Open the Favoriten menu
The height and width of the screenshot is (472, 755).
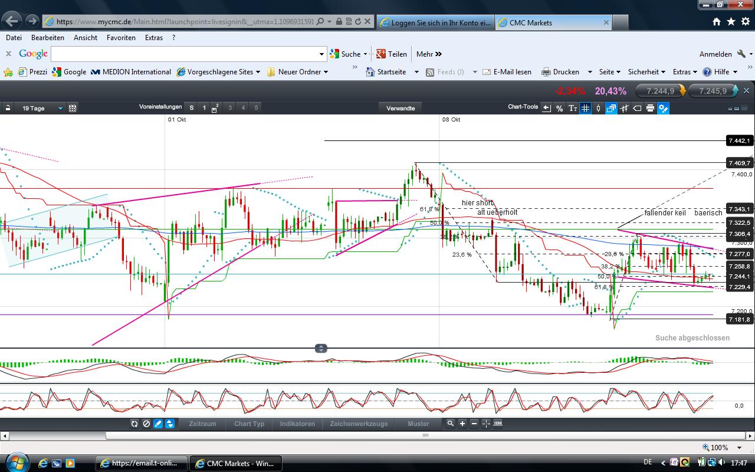[x=121, y=37]
